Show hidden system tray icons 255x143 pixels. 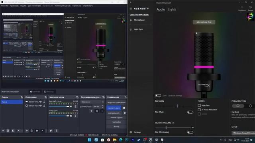221,140
